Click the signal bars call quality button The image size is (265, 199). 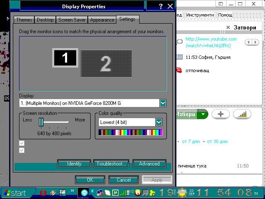click(x=242, y=114)
